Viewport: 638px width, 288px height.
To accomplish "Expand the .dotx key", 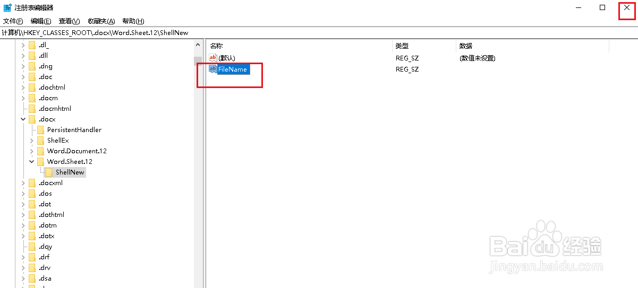I will [x=23, y=236].
